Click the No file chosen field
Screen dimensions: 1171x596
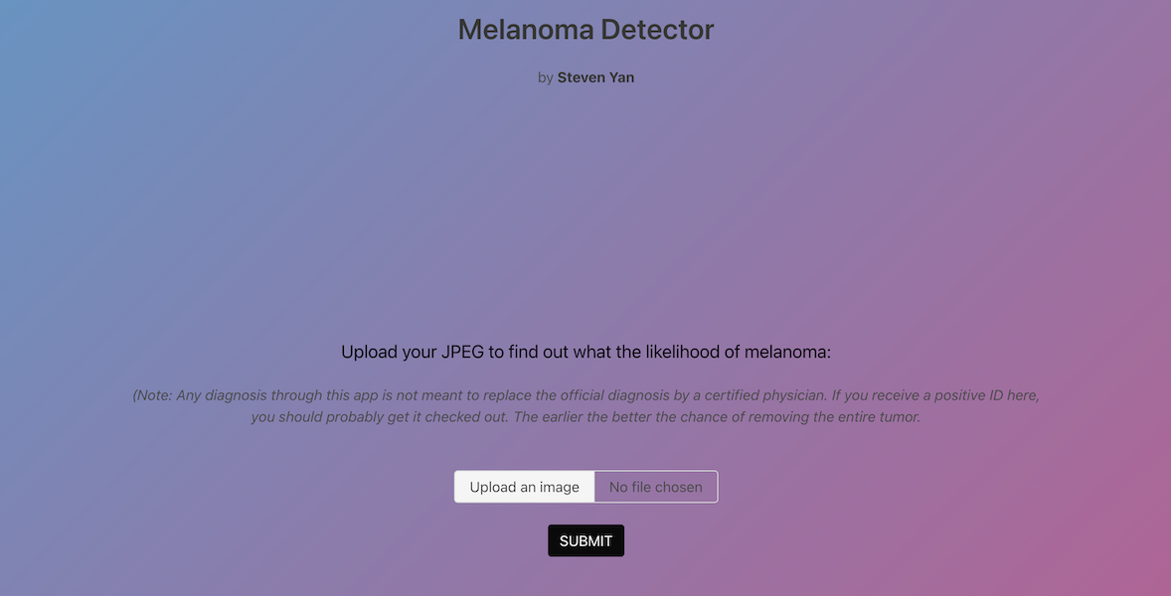656,487
